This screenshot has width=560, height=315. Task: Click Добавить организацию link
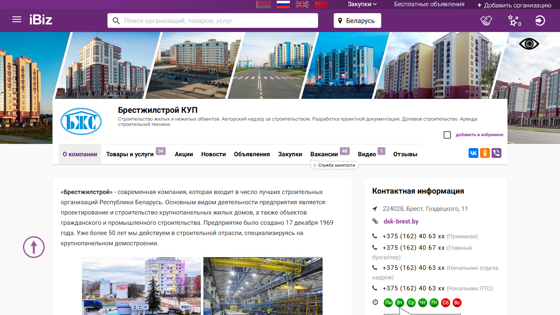point(514,5)
